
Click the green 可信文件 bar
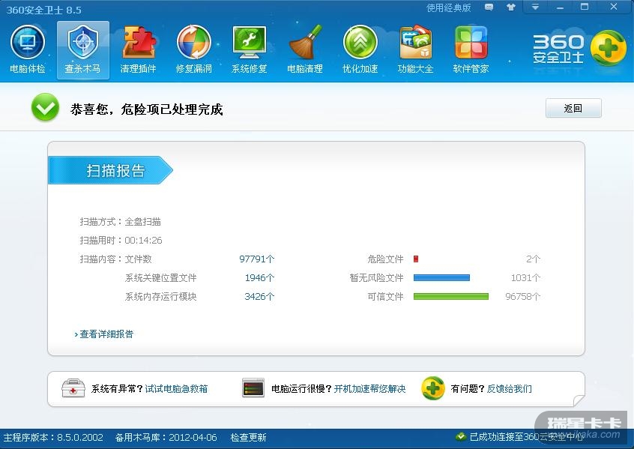(x=451, y=297)
